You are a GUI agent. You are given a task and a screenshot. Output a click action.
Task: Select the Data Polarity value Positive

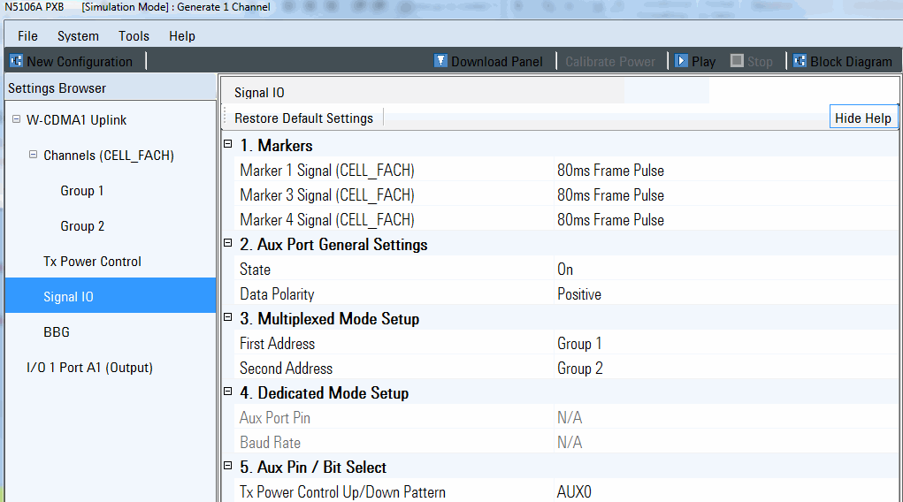[578, 294]
